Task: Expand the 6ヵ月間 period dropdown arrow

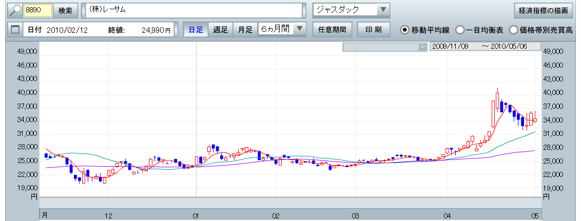Action: point(300,29)
